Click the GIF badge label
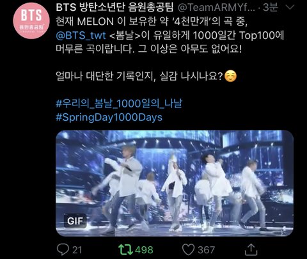The image size is (307, 259). [x=75, y=221]
